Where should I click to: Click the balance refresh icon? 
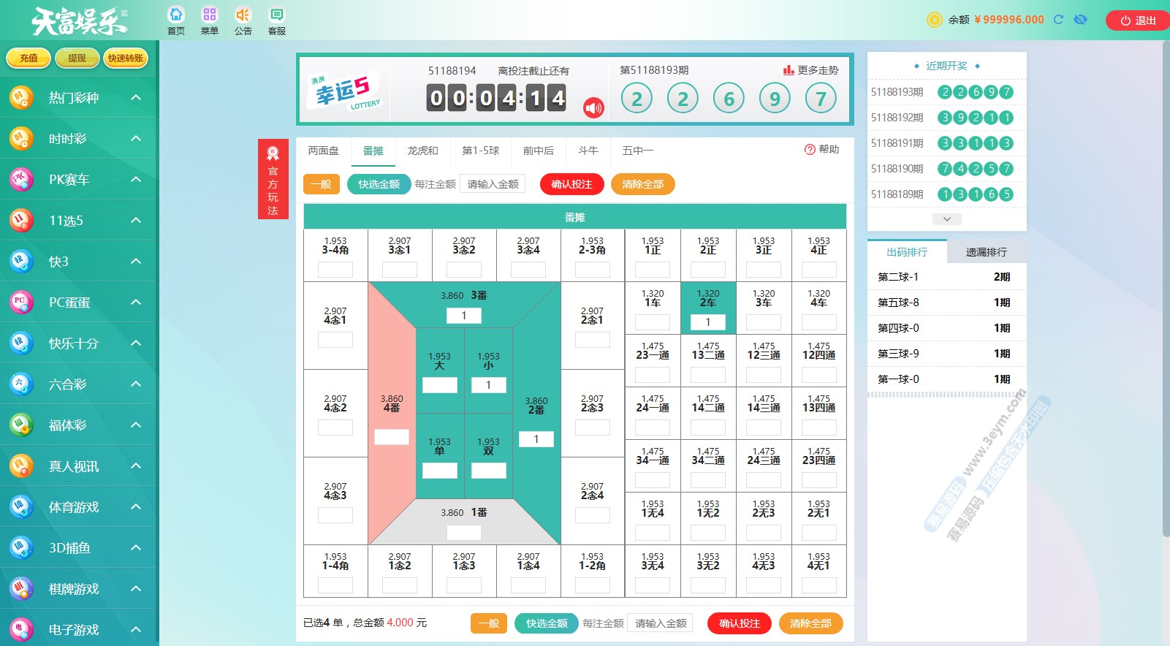click(x=1058, y=20)
